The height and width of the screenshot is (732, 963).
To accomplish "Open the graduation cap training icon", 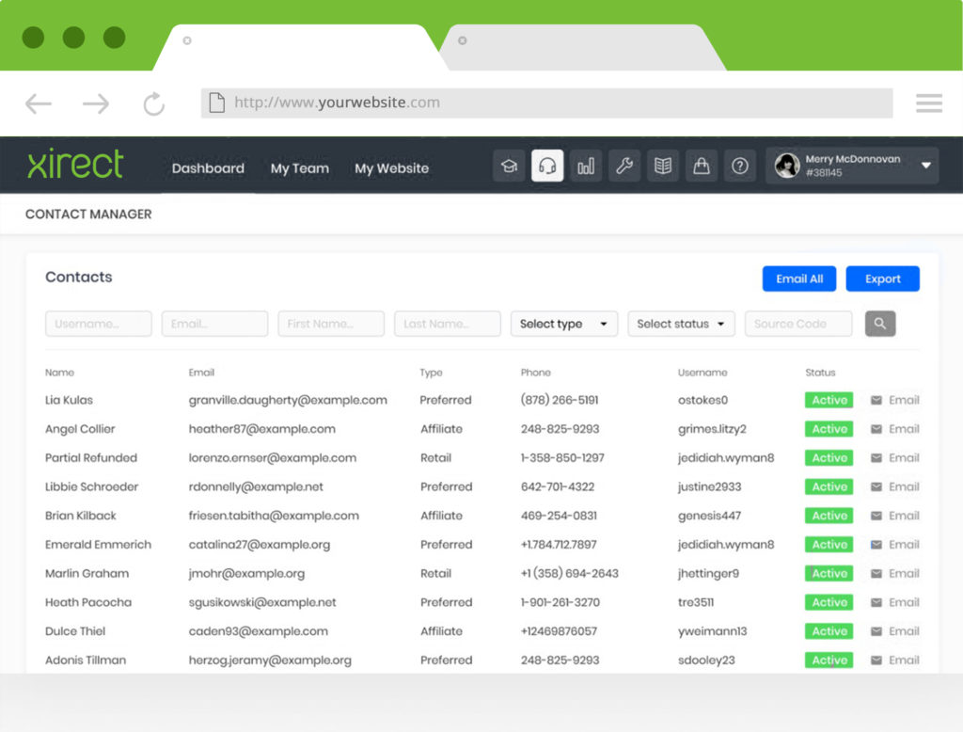I will 509,166.
